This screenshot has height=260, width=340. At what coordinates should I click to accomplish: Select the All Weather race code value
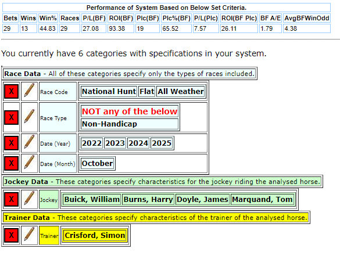click(181, 91)
